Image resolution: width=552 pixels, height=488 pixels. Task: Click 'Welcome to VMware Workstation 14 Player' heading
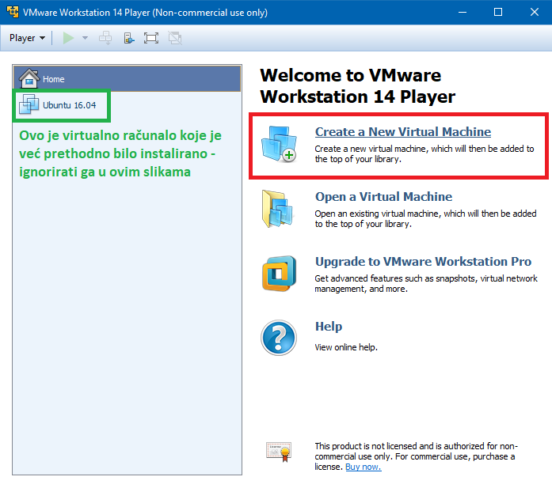point(358,85)
